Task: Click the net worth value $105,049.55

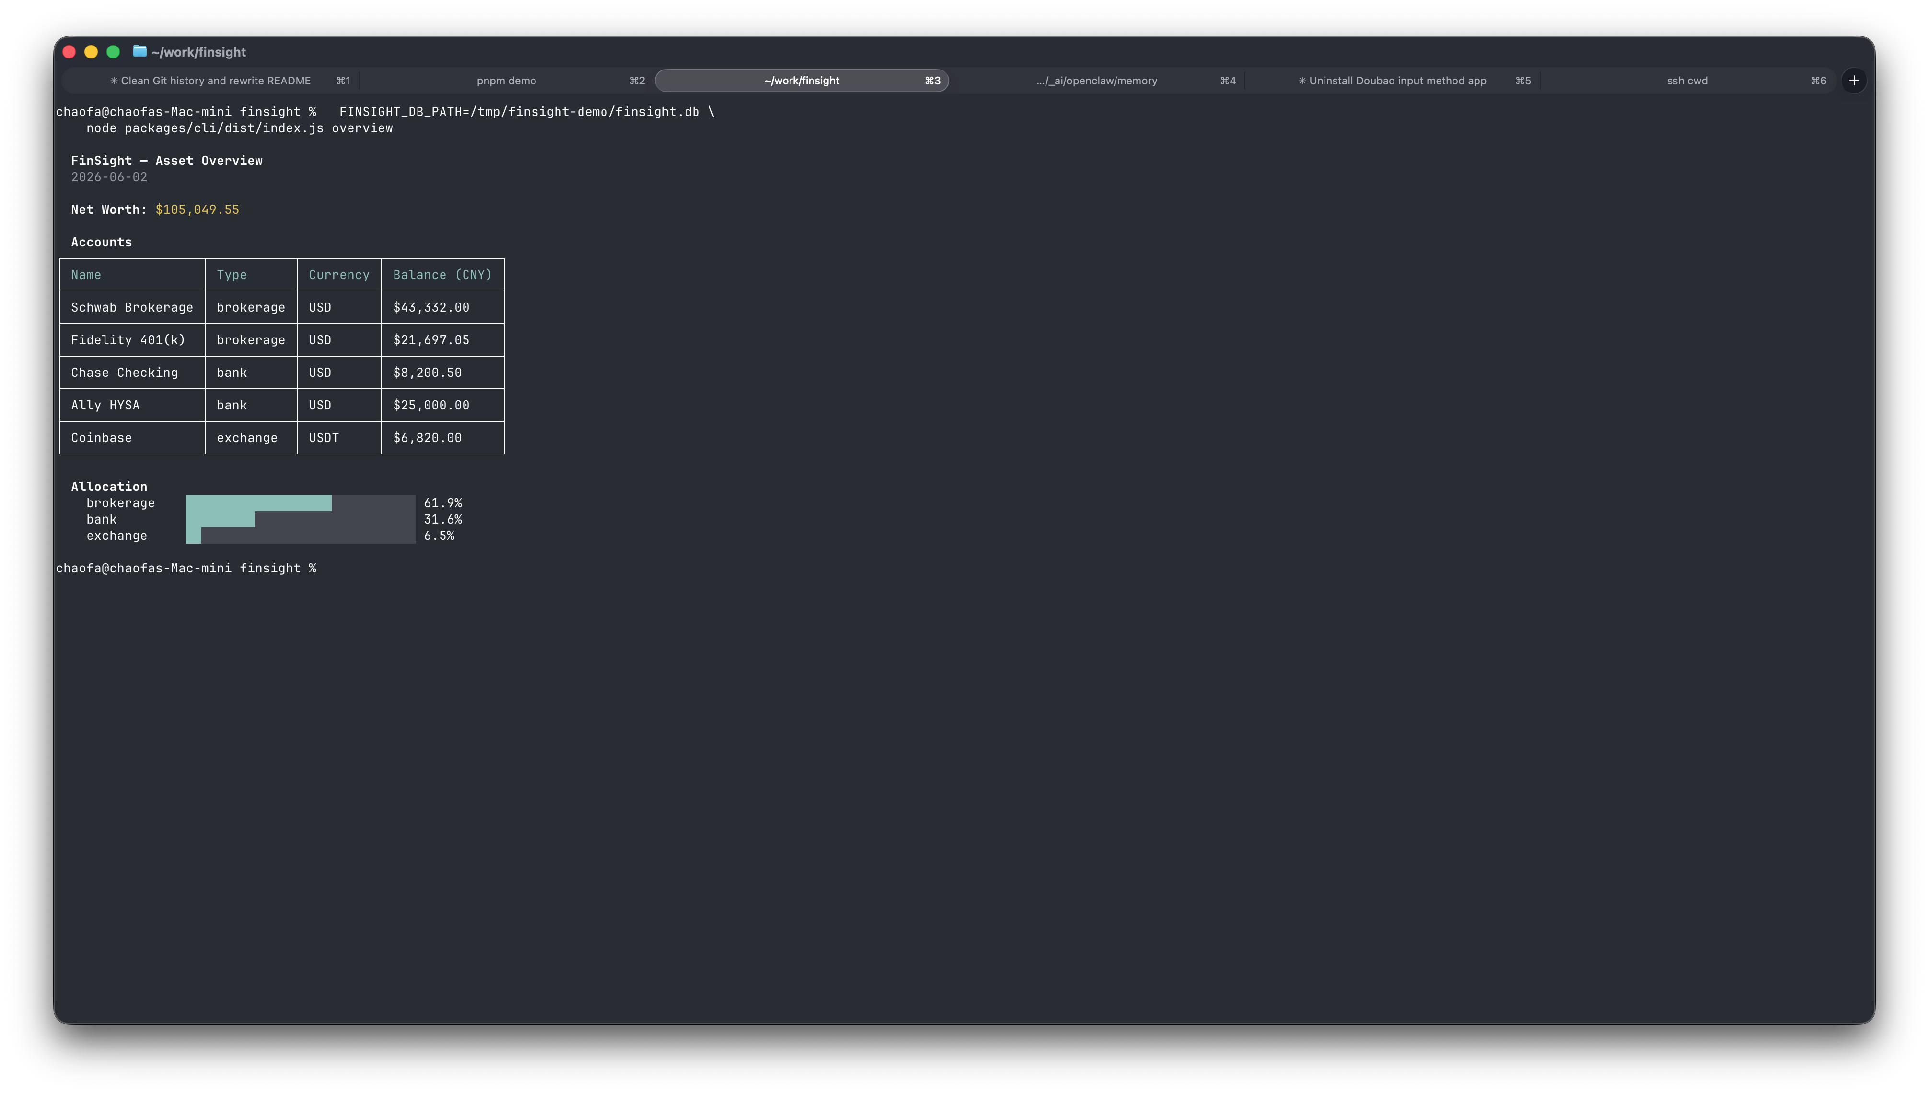Action: click(197, 210)
